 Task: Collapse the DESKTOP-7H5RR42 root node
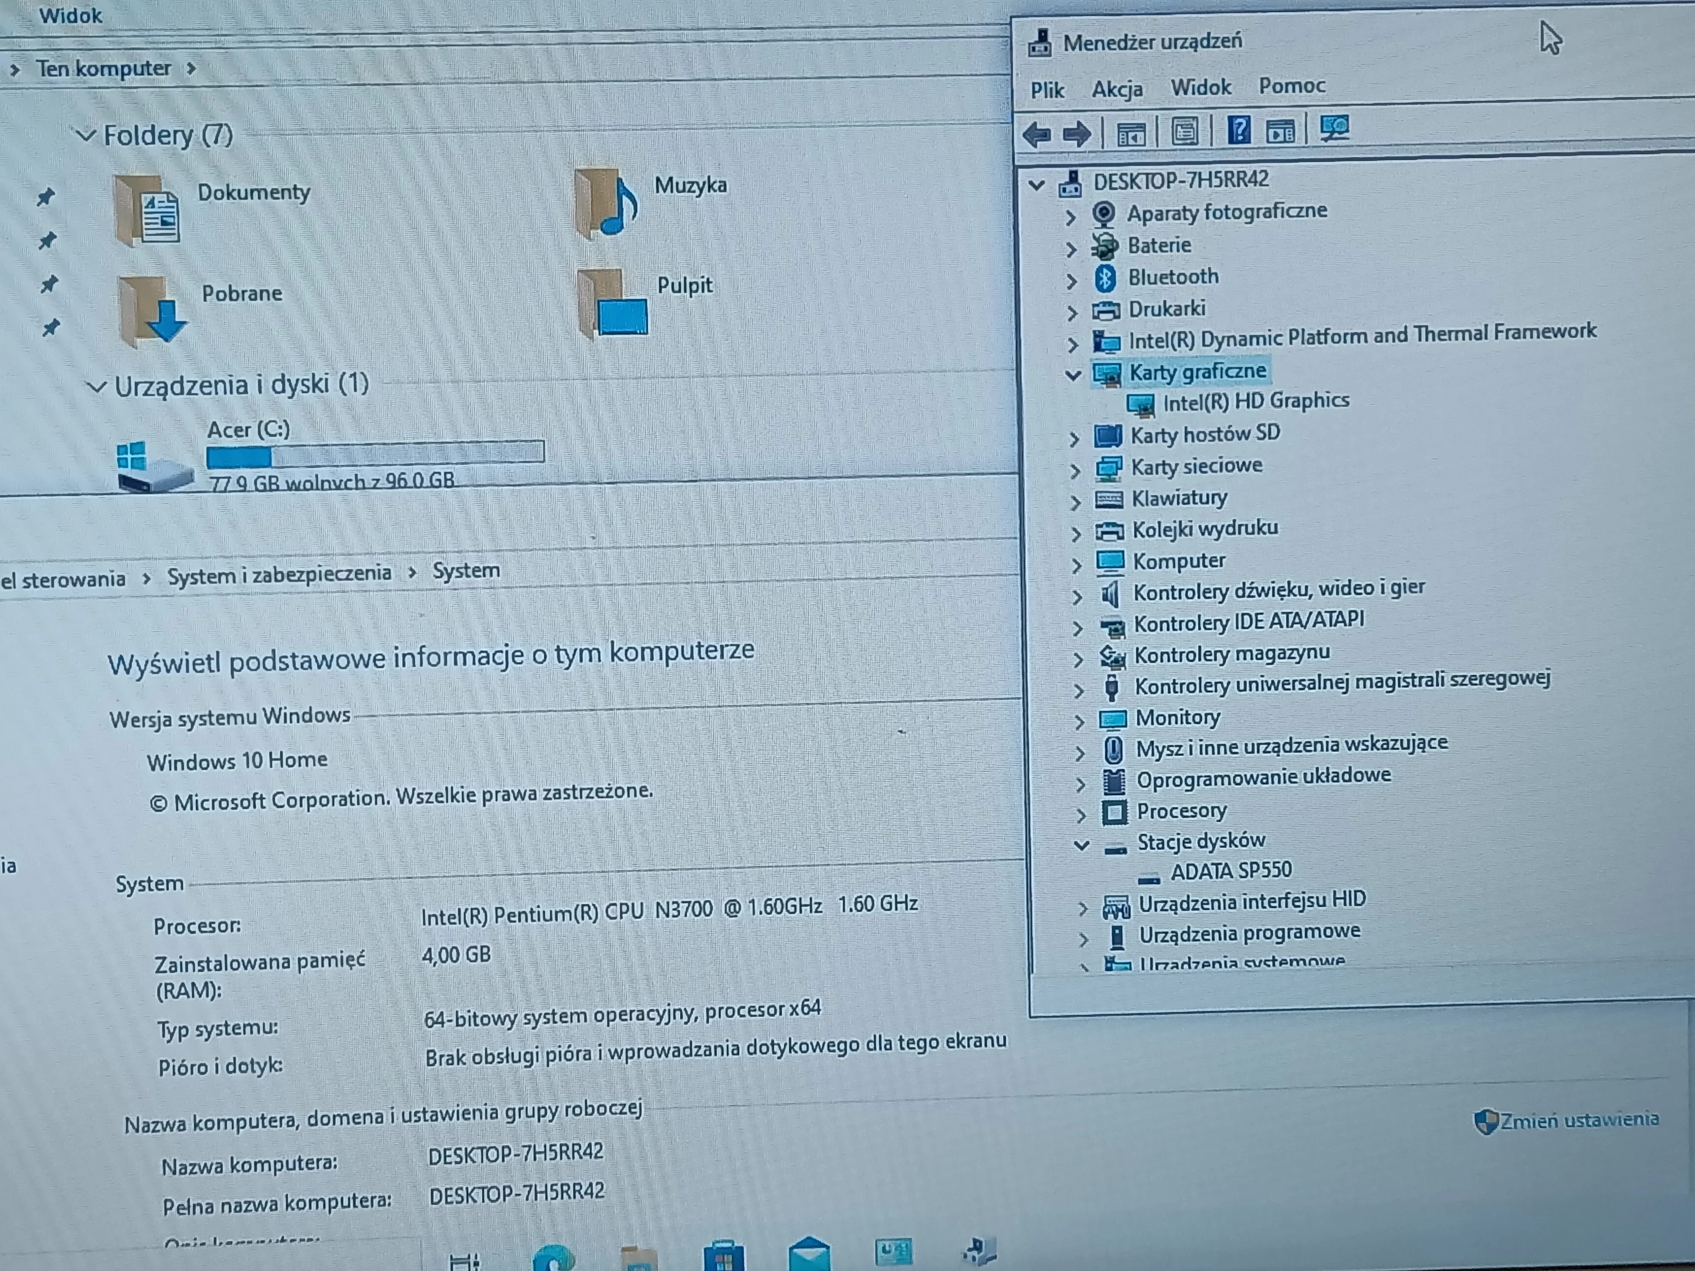(x=1037, y=185)
